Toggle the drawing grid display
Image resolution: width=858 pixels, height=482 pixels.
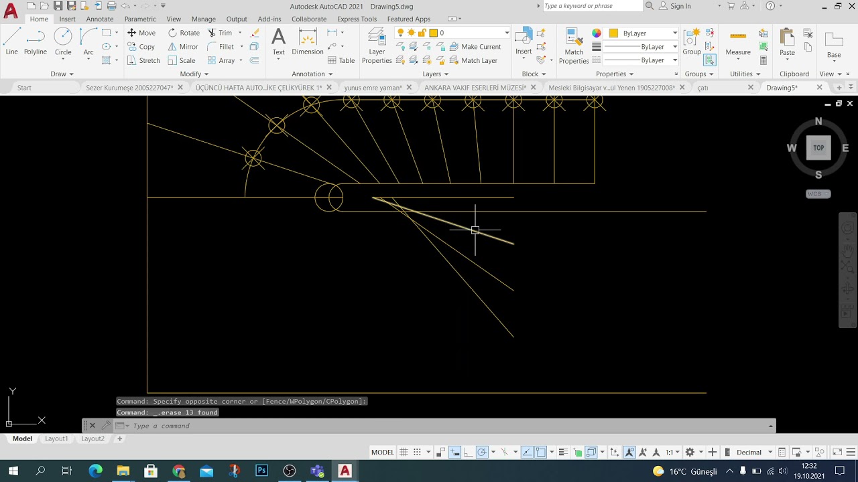click(x=404, y=452)
